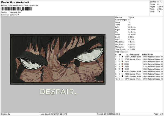Click the 'Brand' column header

pos(150,54)
